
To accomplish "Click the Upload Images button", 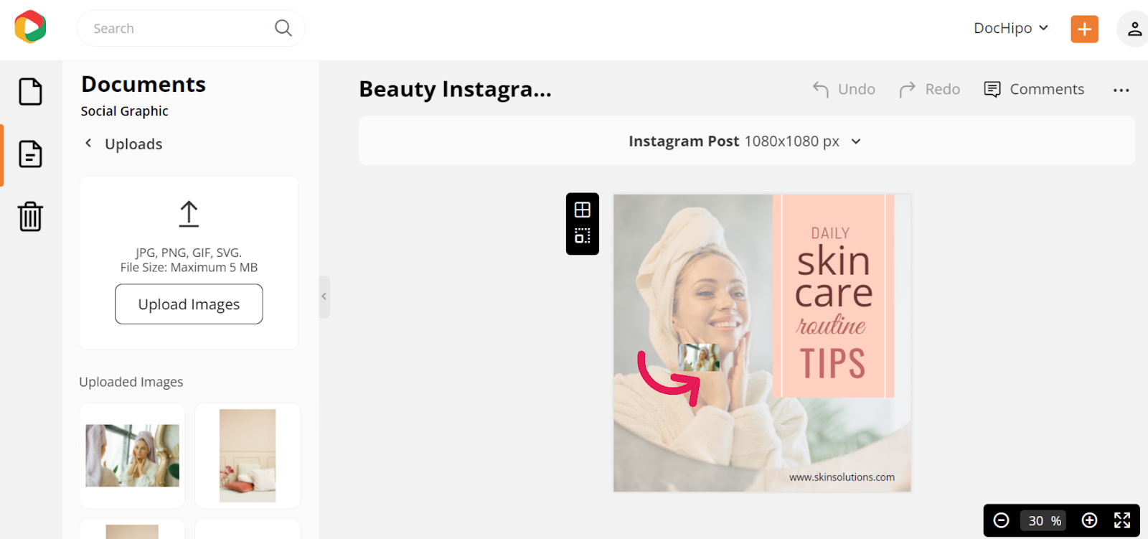I will pyautogui.click(x=189, y=304).
